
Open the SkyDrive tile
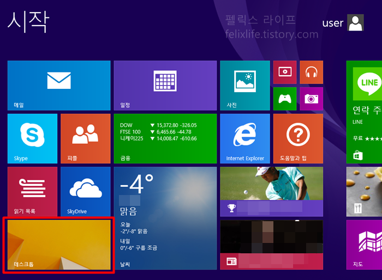point(86,191)
